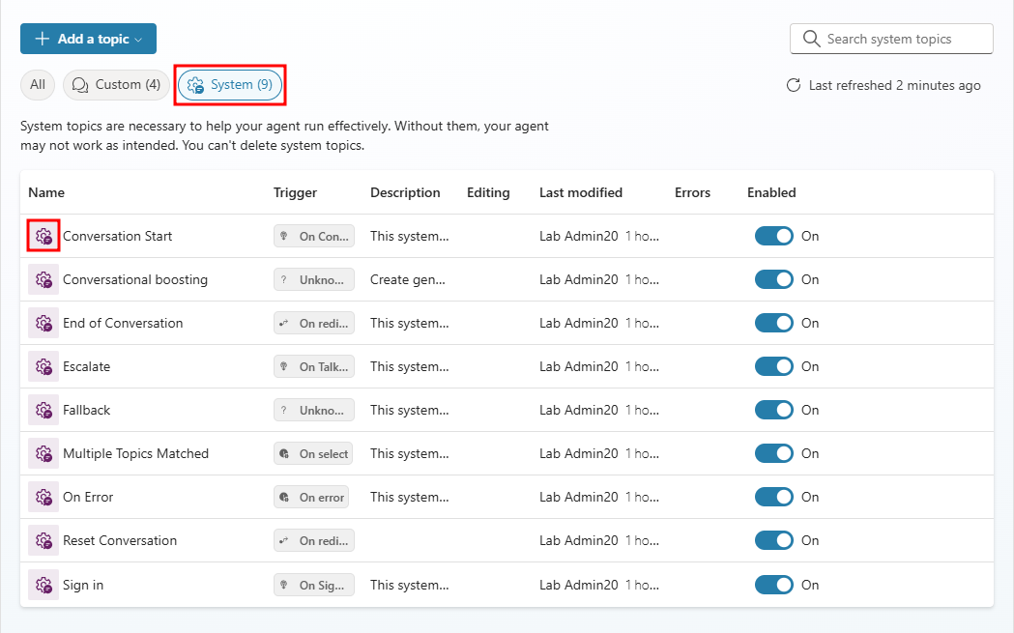The image size is (1014, 633).
Task: Sort by the Last modified column header
Action: click(x=581, y=192)
